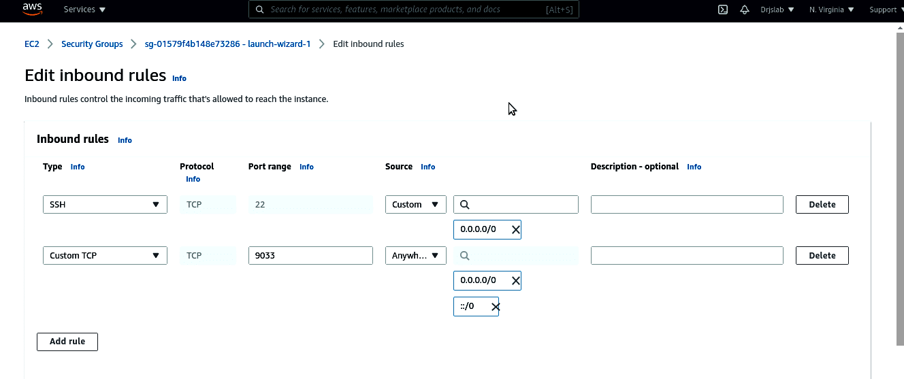904x379 pixels.
Task: Expand the Anywhere source dropdown
Action: 415,256
